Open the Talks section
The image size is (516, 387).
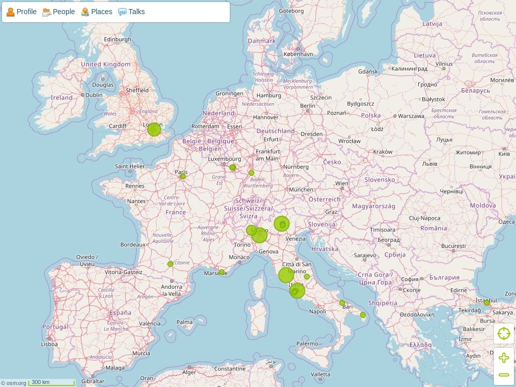pyautogui.click(x=132, y=12)
